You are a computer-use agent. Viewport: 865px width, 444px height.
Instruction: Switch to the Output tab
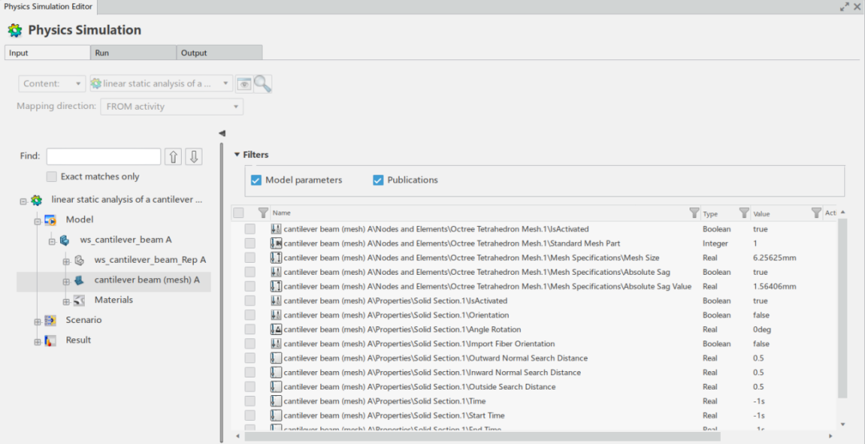pyautogui.click(x=219, y=53)
